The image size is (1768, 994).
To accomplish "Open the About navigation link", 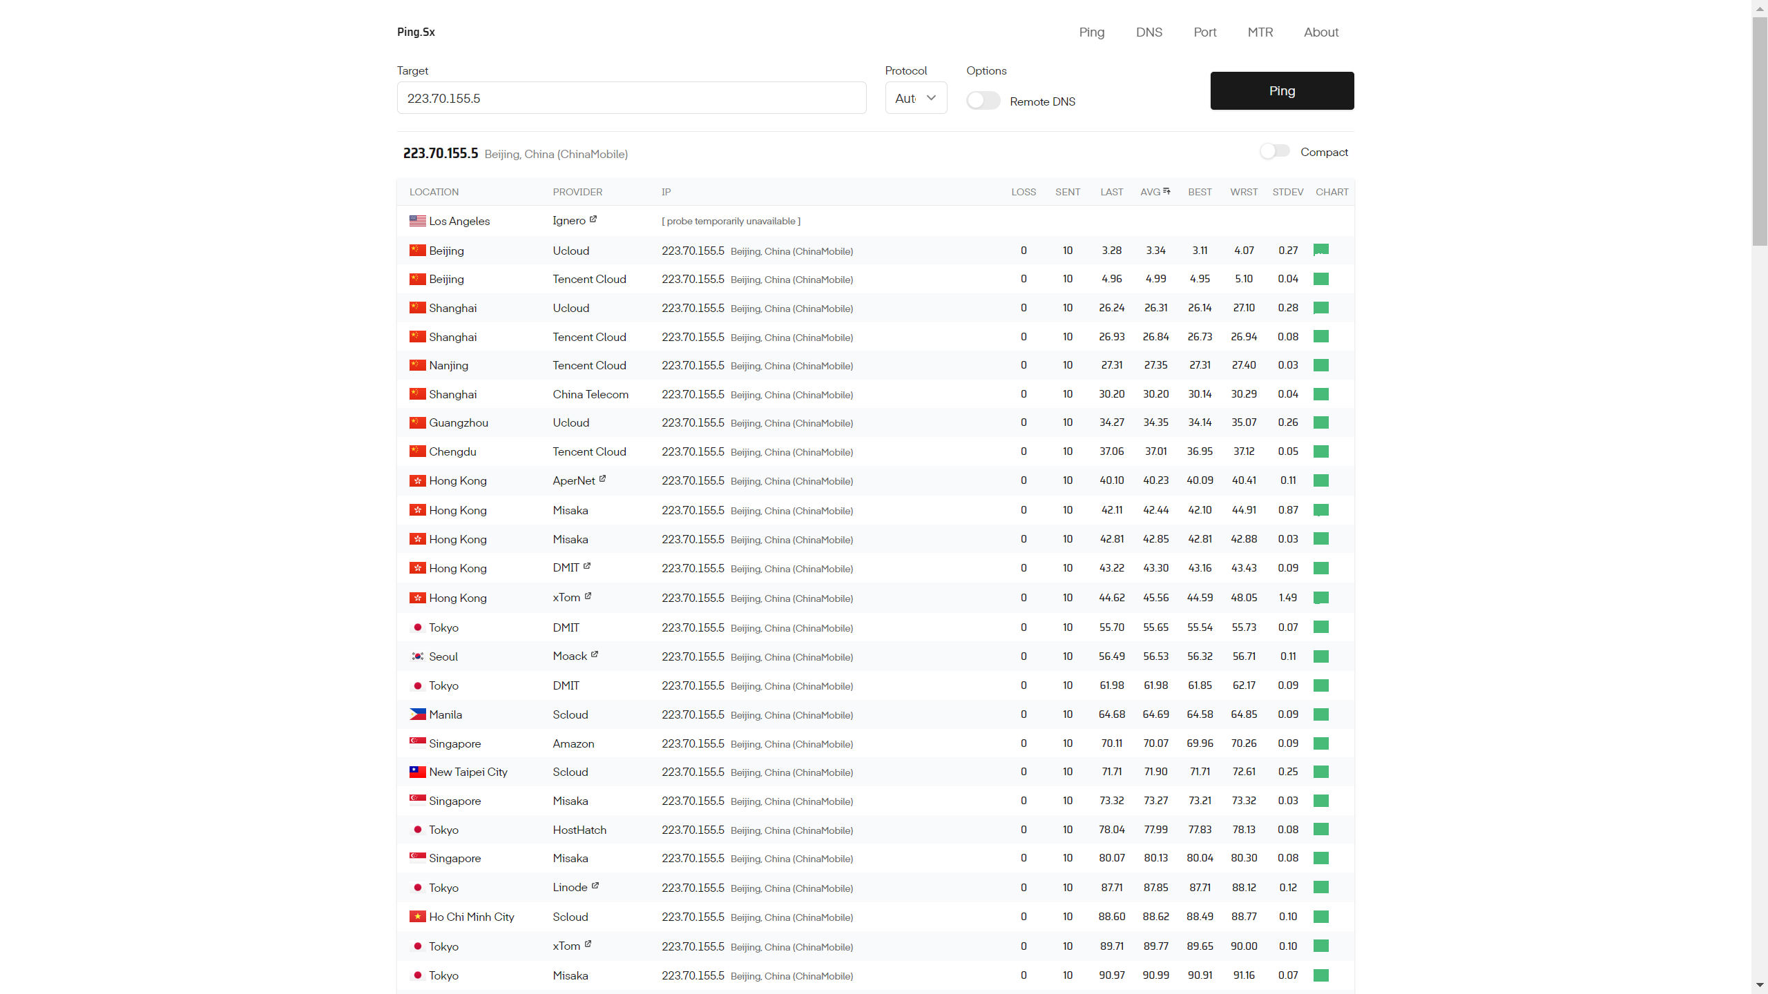I will click(1320, 32).
